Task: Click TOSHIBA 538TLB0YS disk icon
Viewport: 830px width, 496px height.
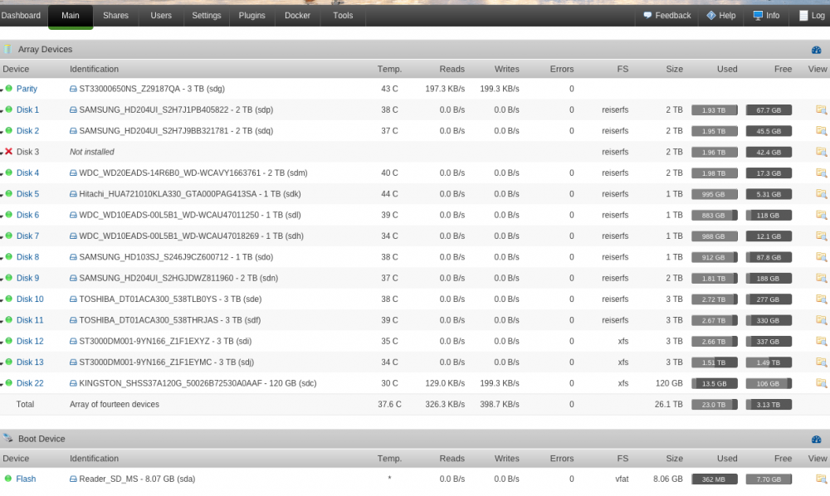Action: pyautogui.click(x=73, y=299)
